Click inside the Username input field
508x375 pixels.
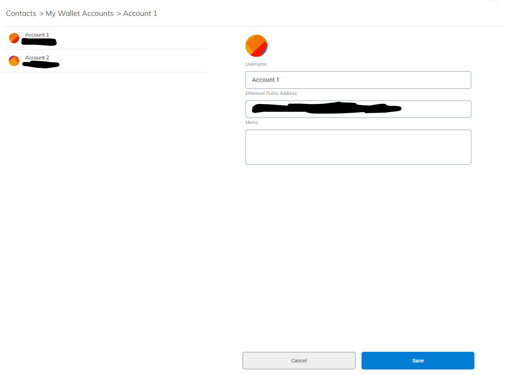tap(358, 80)
